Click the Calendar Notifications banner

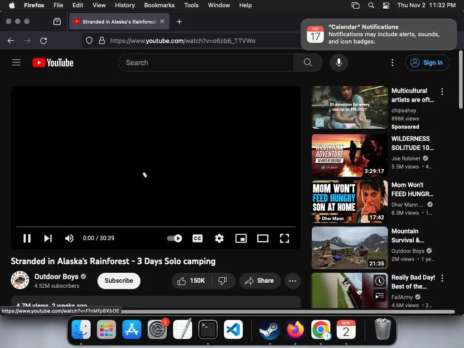pos(378,34)
